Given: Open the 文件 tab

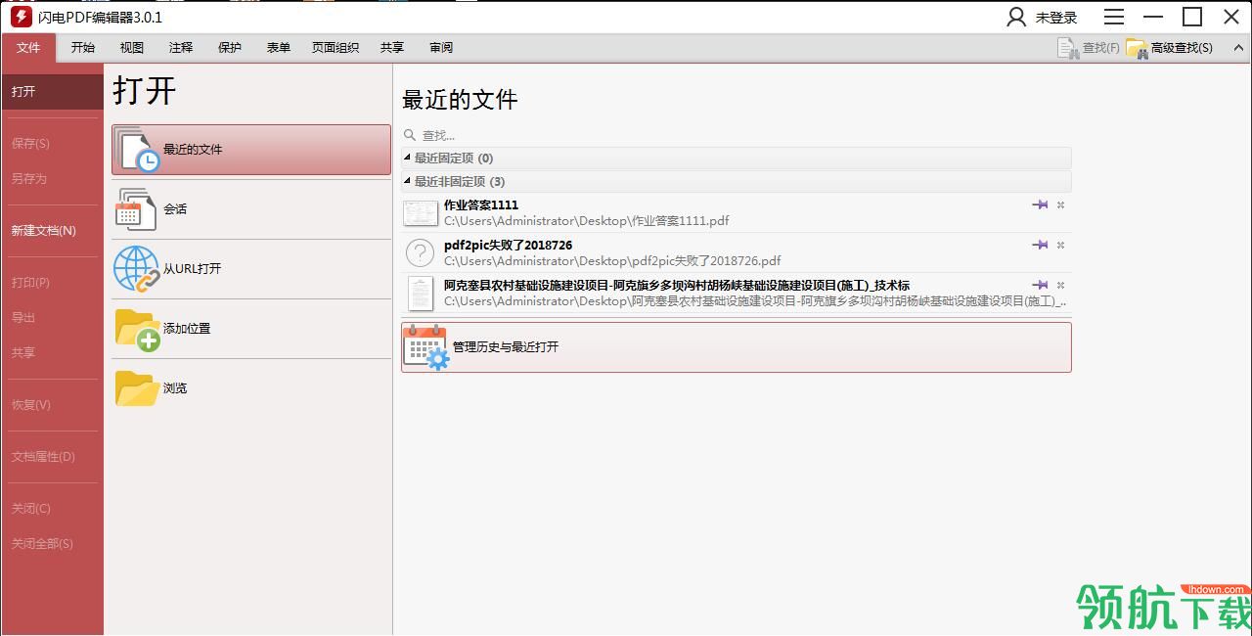Looking at the screenshot, I should point(28,48).
